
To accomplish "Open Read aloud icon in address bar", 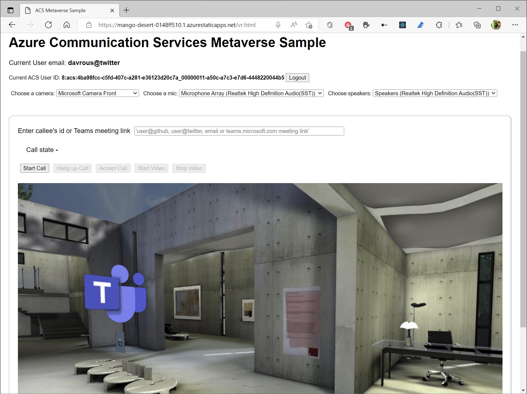I will pos(294,25).
